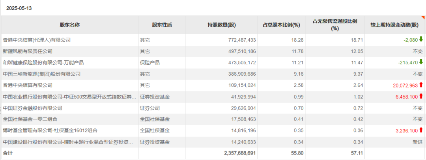The image size is (426, 160).
Task: Click the 18.28 equity ratio cell
Action: [298, 40]
